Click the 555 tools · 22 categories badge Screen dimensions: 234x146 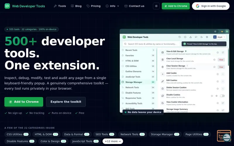(x=32, y=29)
